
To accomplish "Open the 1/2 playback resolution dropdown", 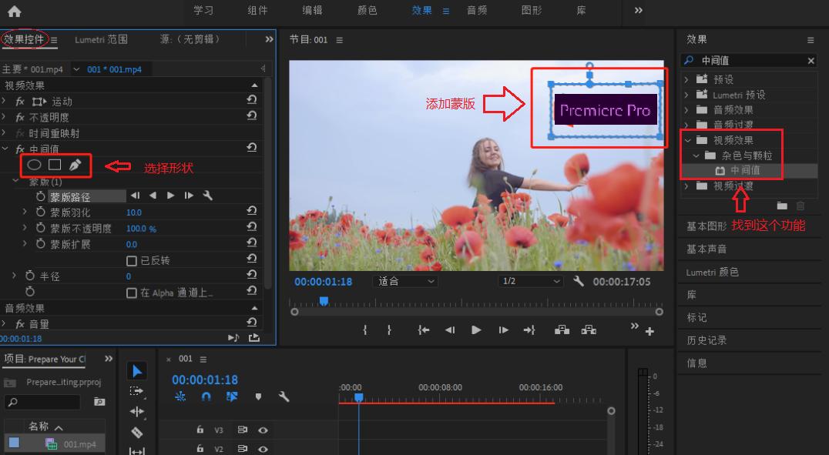I will [x=532, y=282].
